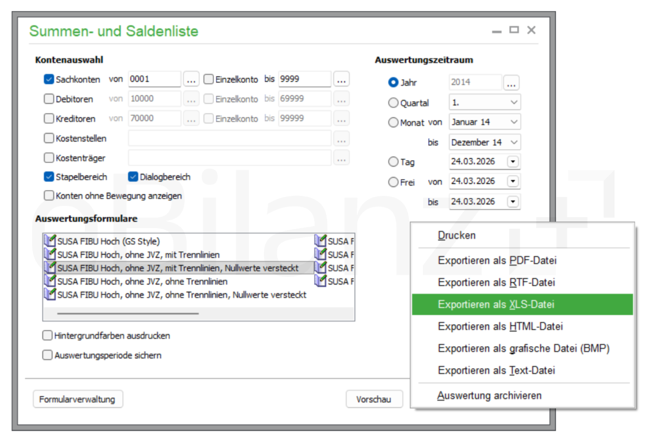Open the Monat bis dropdown 'Dezember 14'
This screenshot has height=445, width=647.
(x=485, y=142)
